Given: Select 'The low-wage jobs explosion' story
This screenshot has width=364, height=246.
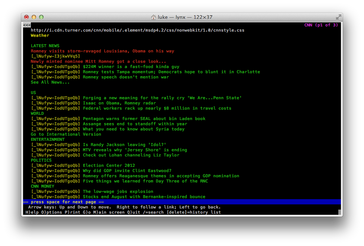Looking at the screenshot, I should 118,192.
